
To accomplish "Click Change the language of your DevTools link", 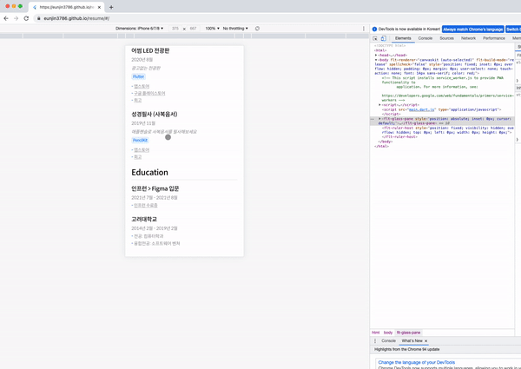I will click(x=416, y=362).
